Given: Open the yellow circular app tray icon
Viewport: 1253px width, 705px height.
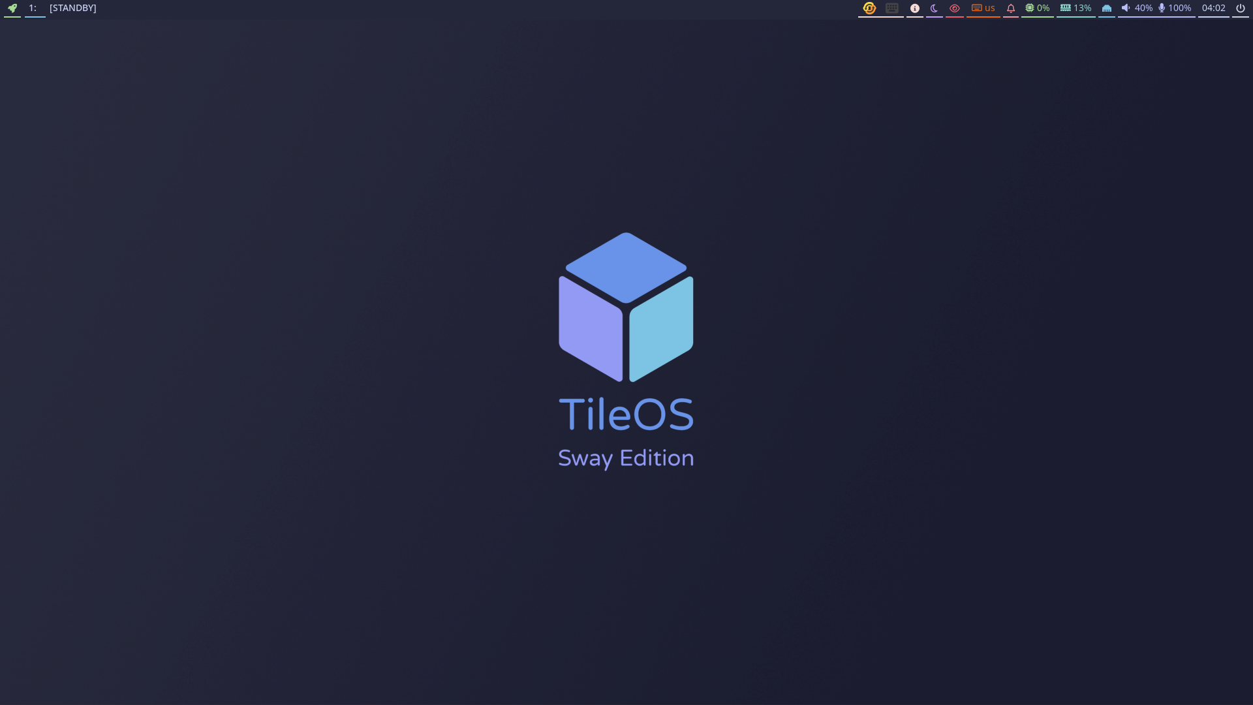Looking at the screenshot, I should [869, 8].
